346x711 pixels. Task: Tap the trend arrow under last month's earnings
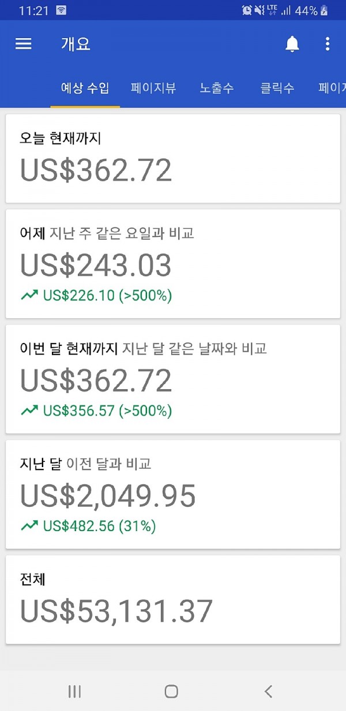point(29,526)
